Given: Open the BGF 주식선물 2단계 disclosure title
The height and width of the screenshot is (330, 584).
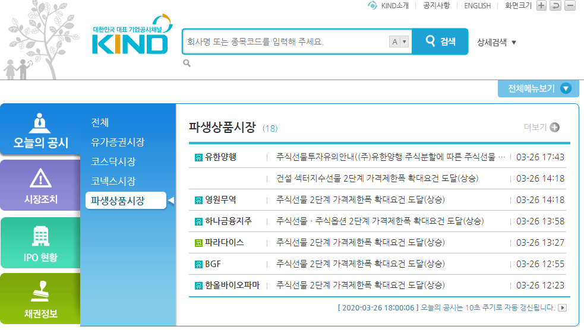Looking at the screenshot, I should pyautogui.click(x=361, y=264).
